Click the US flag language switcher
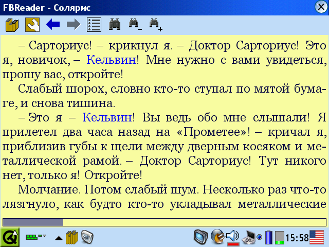The image size is (329, 247). click(x=317, y=237)
